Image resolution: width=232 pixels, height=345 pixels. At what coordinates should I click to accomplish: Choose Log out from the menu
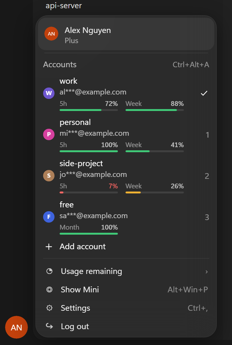pyautogui.click(x=126, y=326)
